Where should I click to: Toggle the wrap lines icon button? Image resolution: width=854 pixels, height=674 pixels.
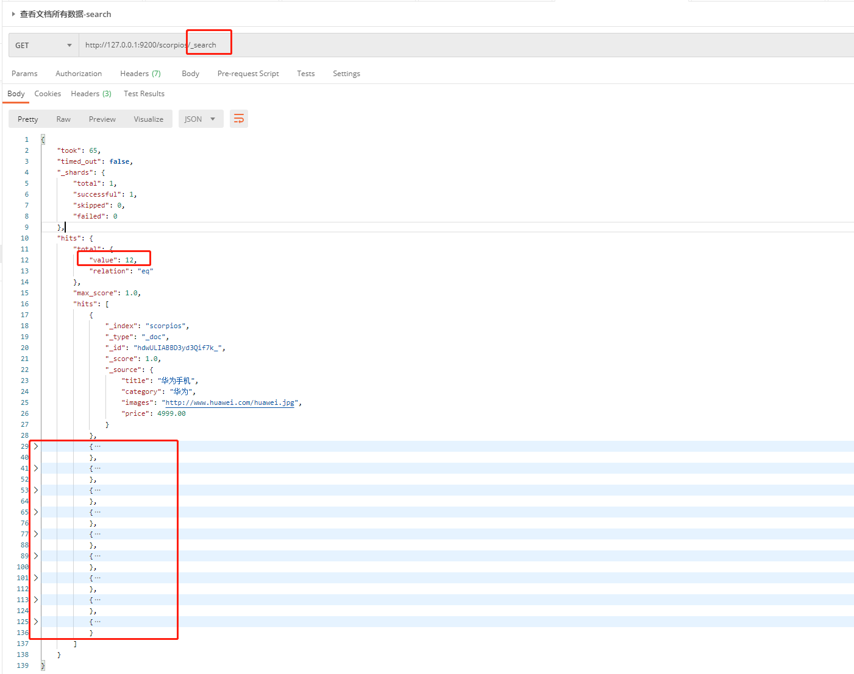239,119
